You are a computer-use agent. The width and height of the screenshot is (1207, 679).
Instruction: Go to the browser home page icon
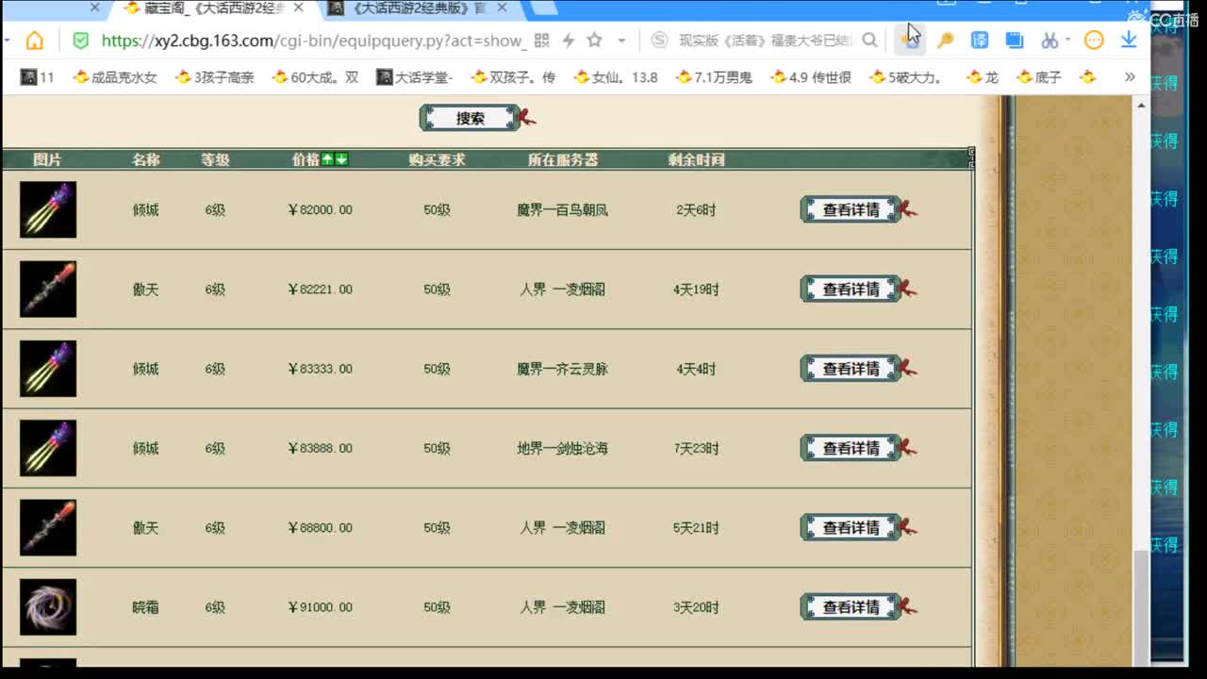pos(35,41)
